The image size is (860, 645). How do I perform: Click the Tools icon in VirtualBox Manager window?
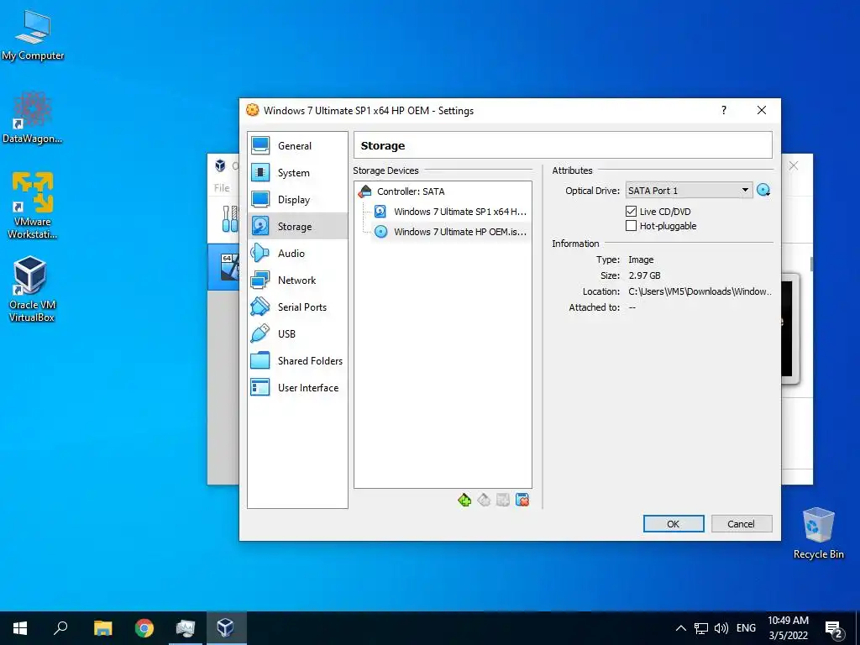coord(229,219)
